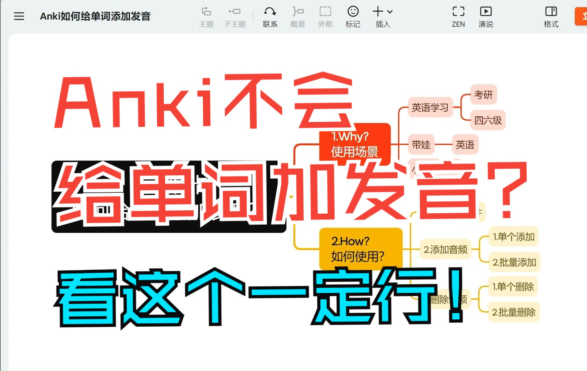Open the 格式 format panel
The width and height of the screenshot is (587, 371).
(551, 17)
